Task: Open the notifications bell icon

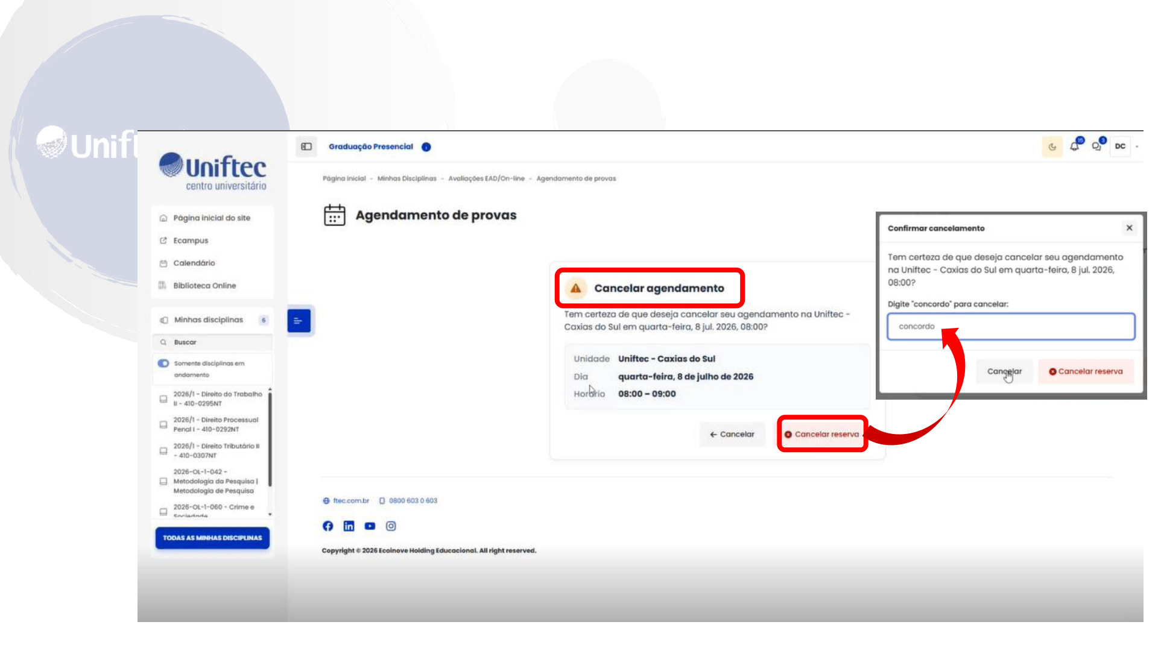Action: [x=1075, y=145]
